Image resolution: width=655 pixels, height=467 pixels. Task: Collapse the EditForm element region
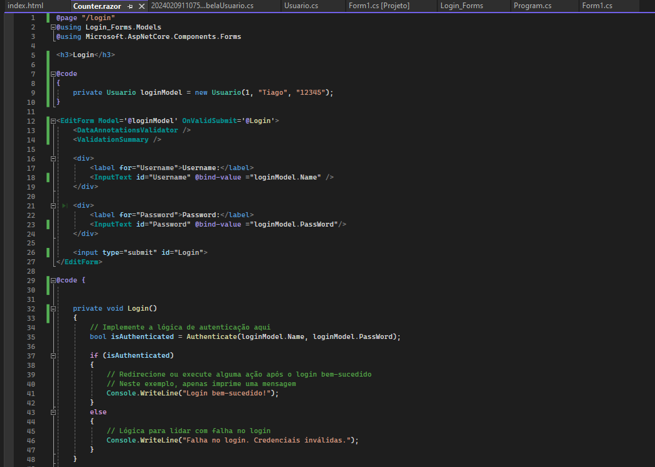pos(53,121)
